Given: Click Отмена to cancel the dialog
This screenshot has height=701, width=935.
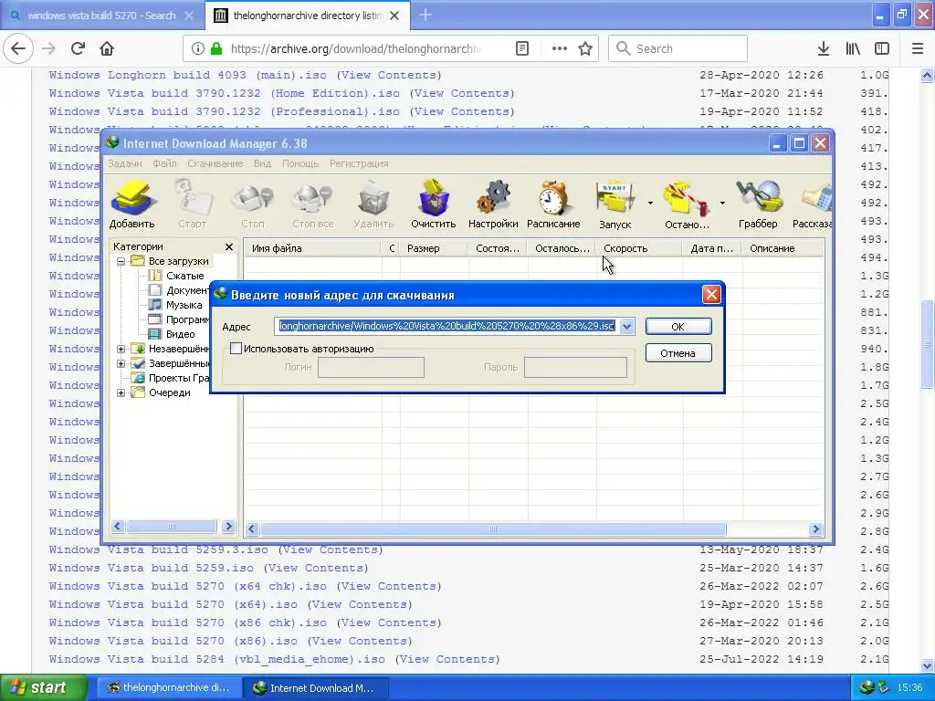Looking at the screenshot, I should 678,353.
